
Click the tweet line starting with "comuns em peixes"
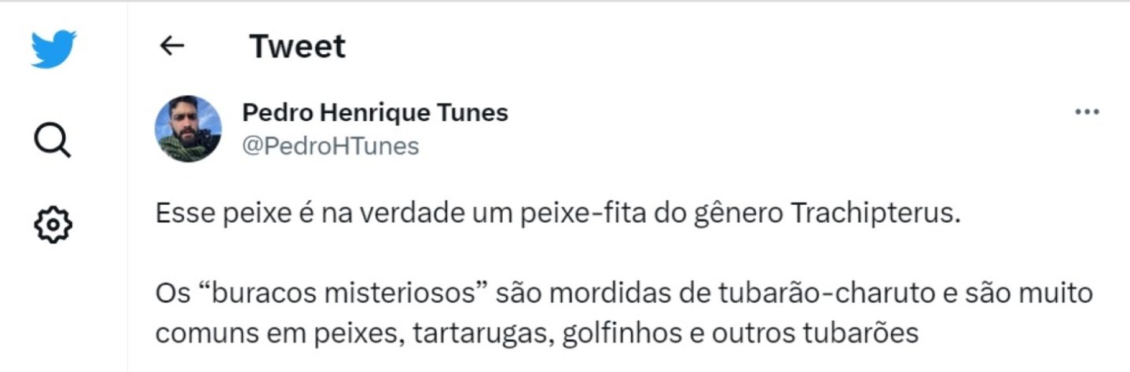click(x=536, y=333)
